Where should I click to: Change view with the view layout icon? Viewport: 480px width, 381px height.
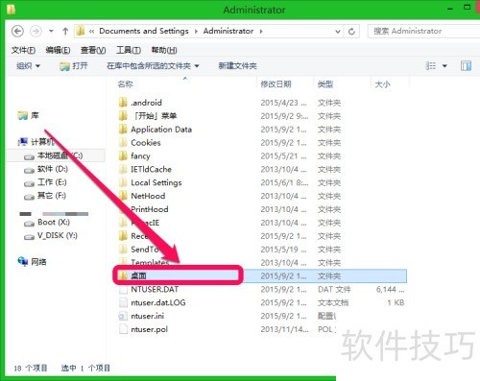431,66
